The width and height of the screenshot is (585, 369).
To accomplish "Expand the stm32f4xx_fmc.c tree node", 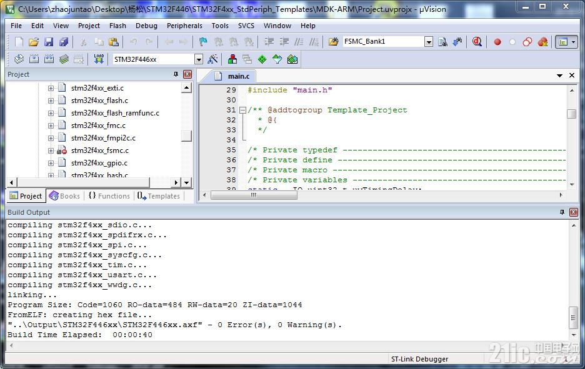I will click(x=51, y=125).
